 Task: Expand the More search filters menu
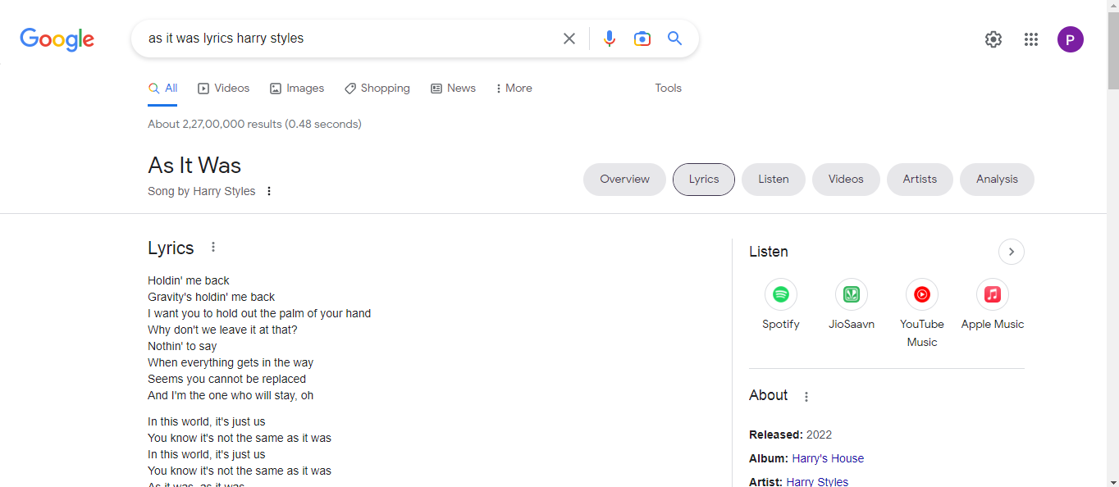tap(514, 89)
